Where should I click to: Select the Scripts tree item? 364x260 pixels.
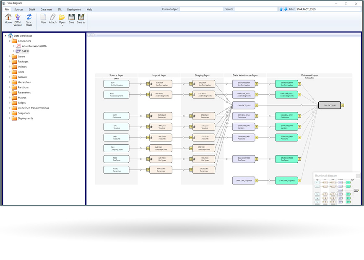(x=21, y=103)
